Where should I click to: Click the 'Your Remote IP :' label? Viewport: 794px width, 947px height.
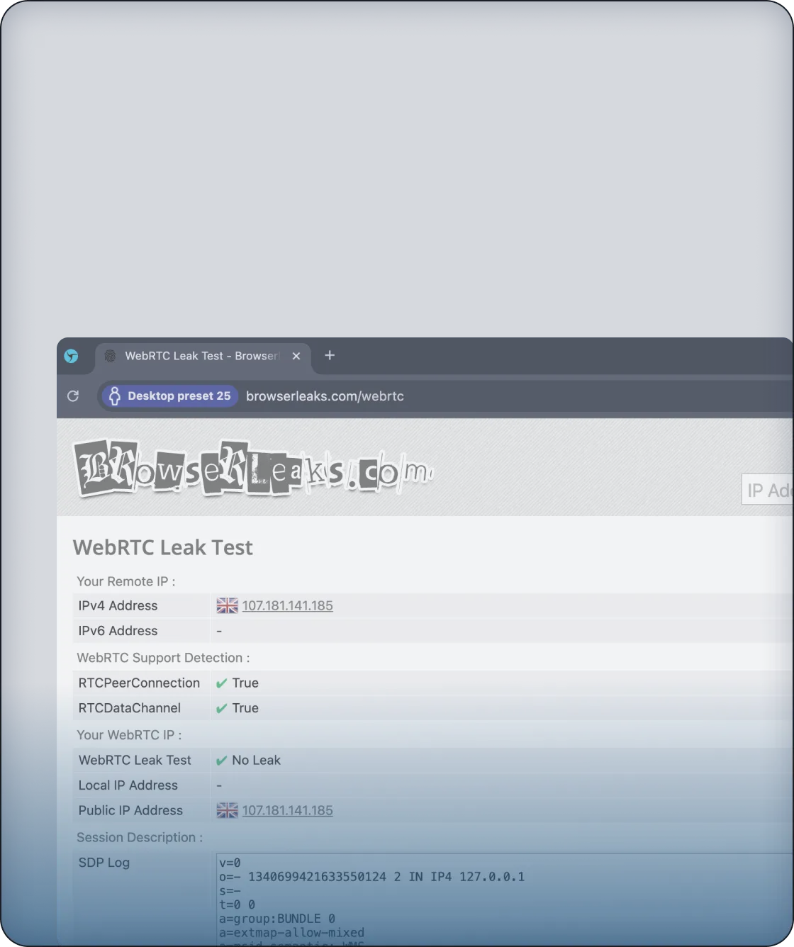[x=126, y=581]
